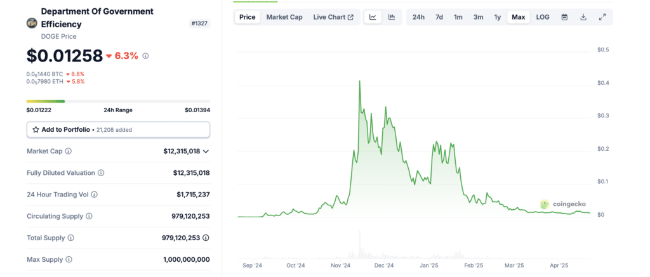Image resolution: width=650 pixels, height=277 pixels.
Task: Open the Live Chart link
Action: (x=333, y=17)
